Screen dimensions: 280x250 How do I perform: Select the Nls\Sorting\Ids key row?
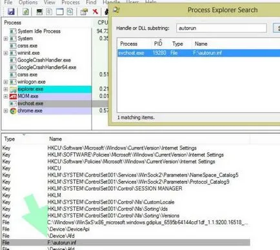pyautogui.click(x=126, y=209)
